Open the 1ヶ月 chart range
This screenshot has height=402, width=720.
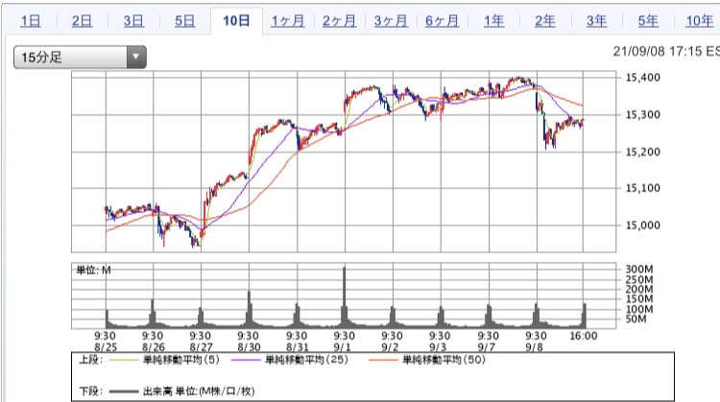click(x=288, y=21)
